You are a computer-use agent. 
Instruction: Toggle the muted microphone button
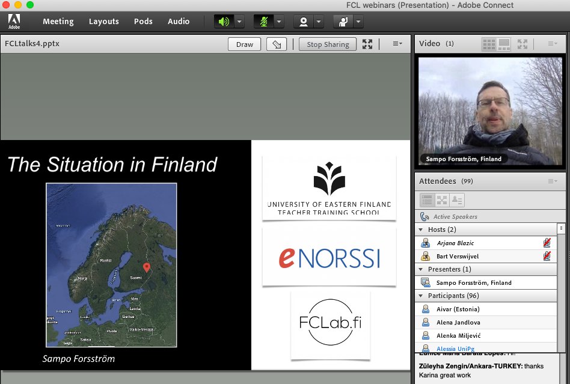(263, 22)
